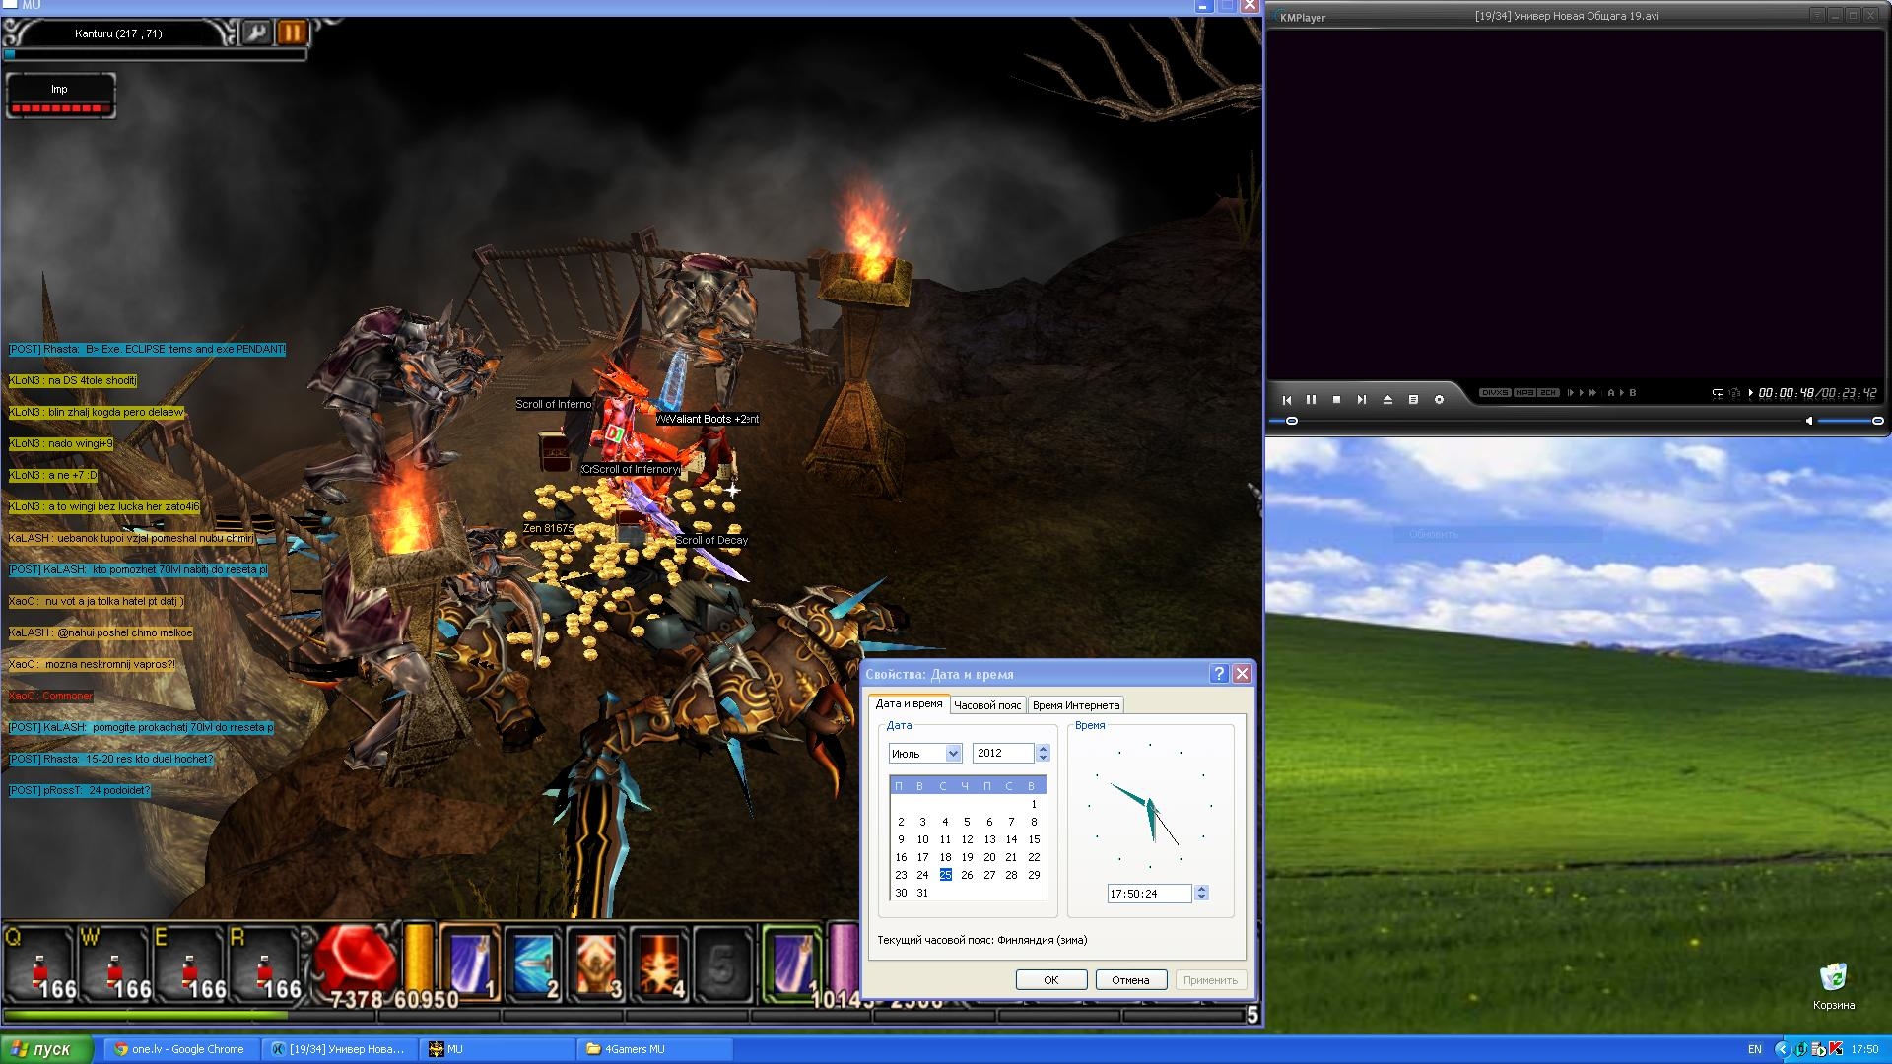Click the KMPlayer stop button
Image resolution: width=1892 pixels, height=1064 pixels.
(1336, 399)
